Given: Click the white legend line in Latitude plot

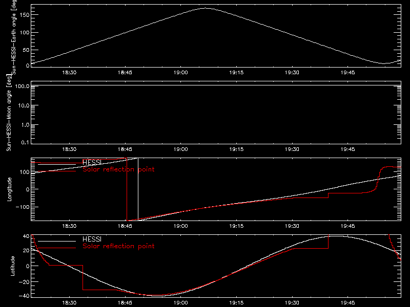Looking at the screenshot, I should coord(57,241).
